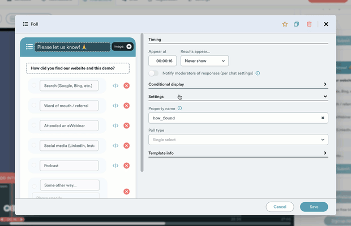Click the red trash delete icon
Viewport: 351px width, 226px height.
pos(309,24)
